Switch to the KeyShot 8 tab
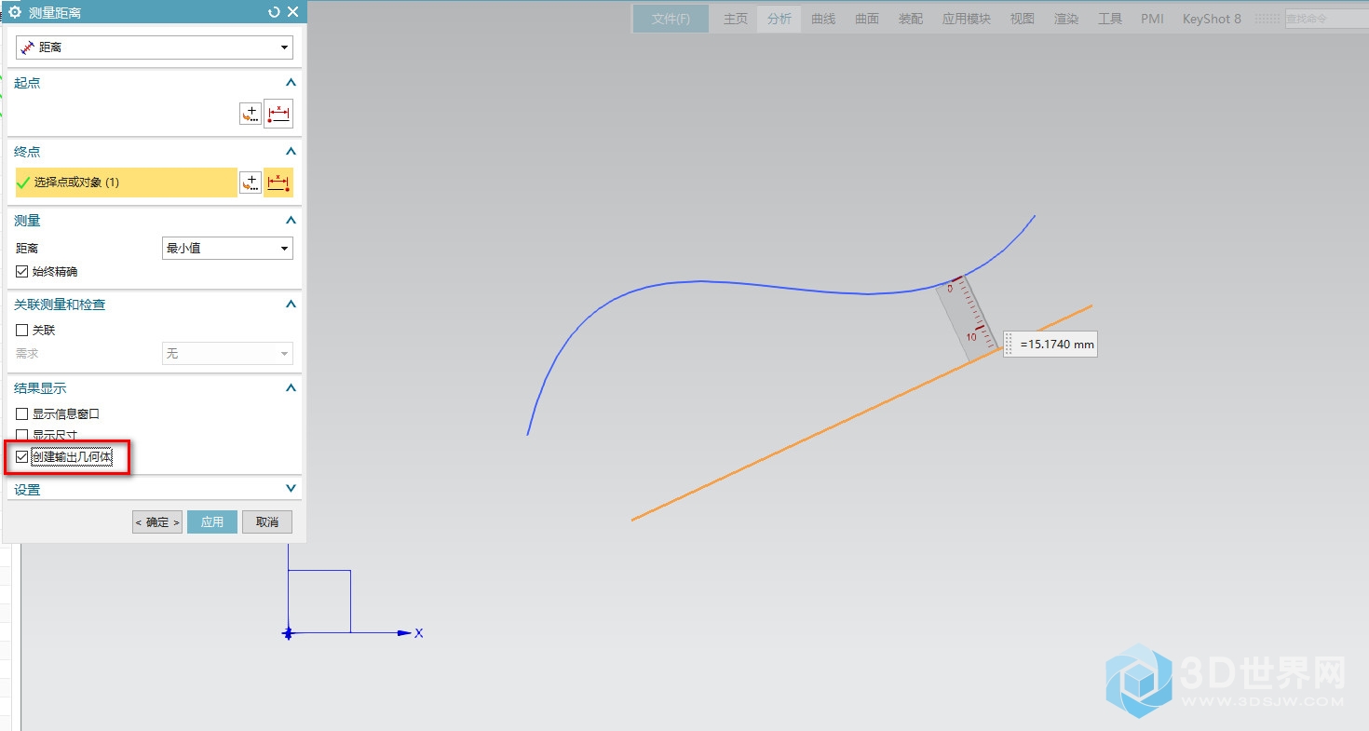 (x=1212, y=19)
